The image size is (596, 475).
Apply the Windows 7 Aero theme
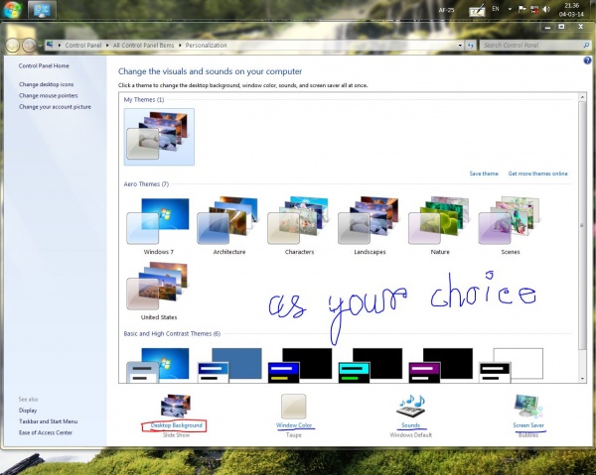pyautogui.click(x=159, y=226)
